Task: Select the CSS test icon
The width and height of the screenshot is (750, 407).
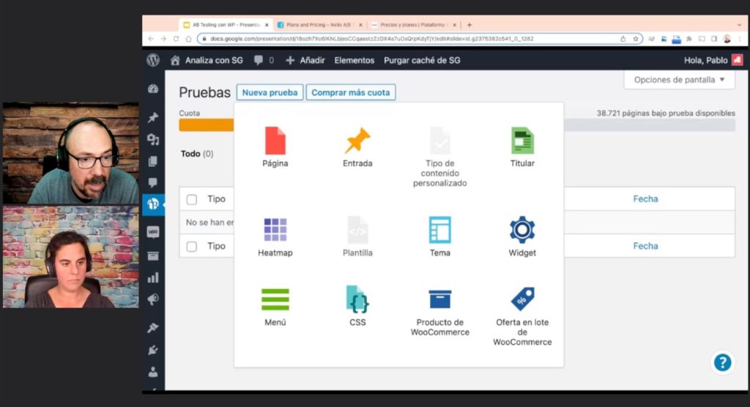Action: point(357,299)
